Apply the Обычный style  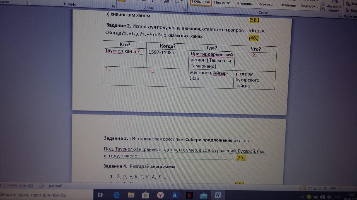point(201,2)
